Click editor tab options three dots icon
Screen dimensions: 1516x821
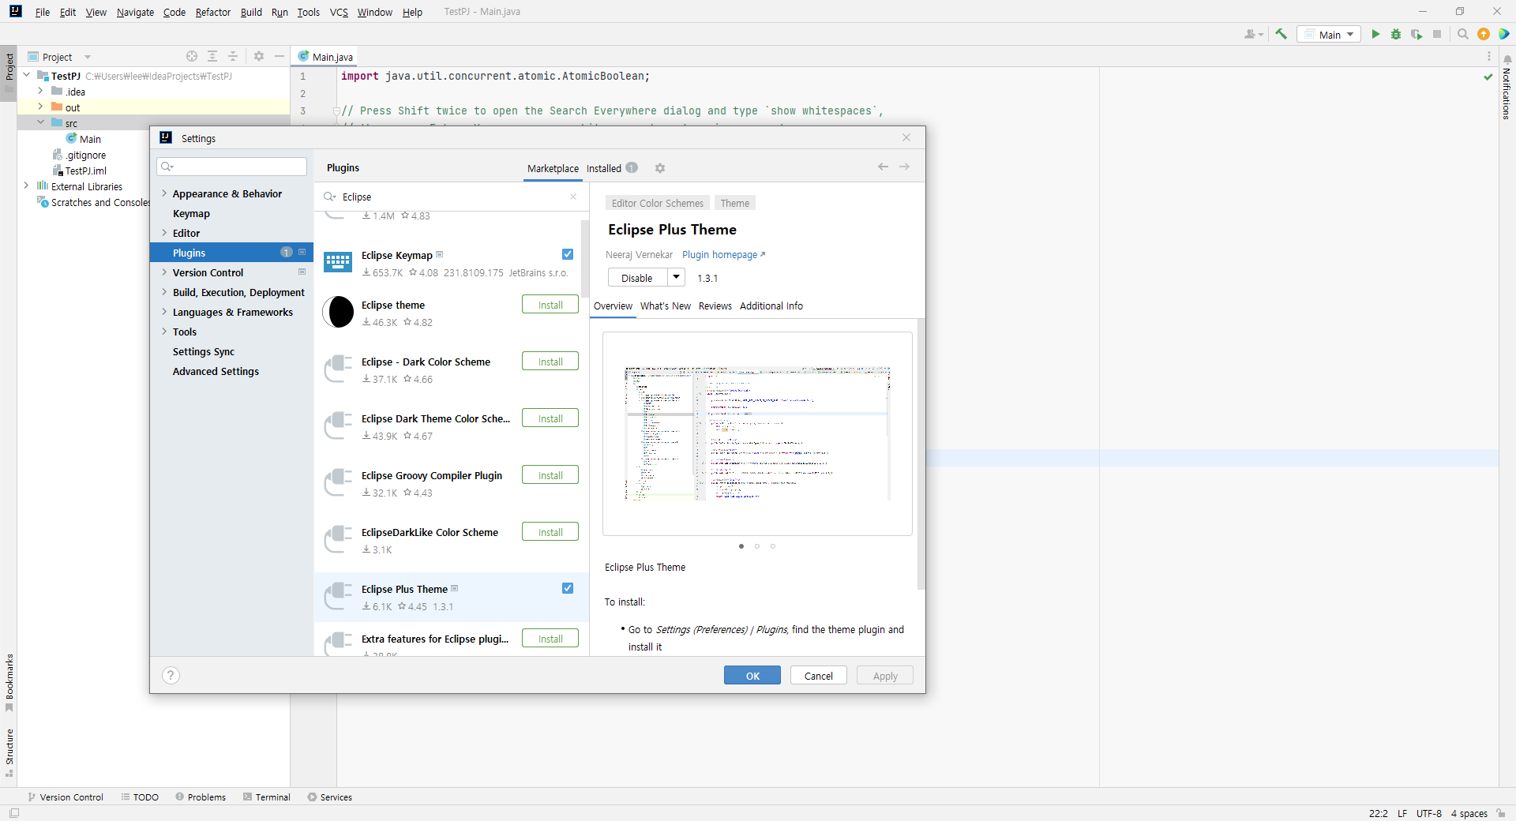point(1489,56)
